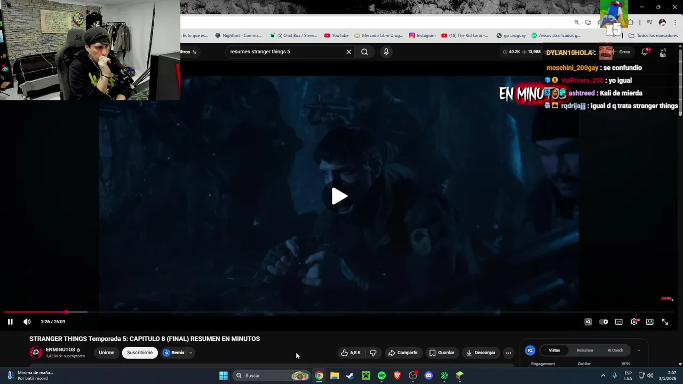Open the go uruguay bookmark
The width and height of the screenshot is (683, 384).
pos(511,36)
